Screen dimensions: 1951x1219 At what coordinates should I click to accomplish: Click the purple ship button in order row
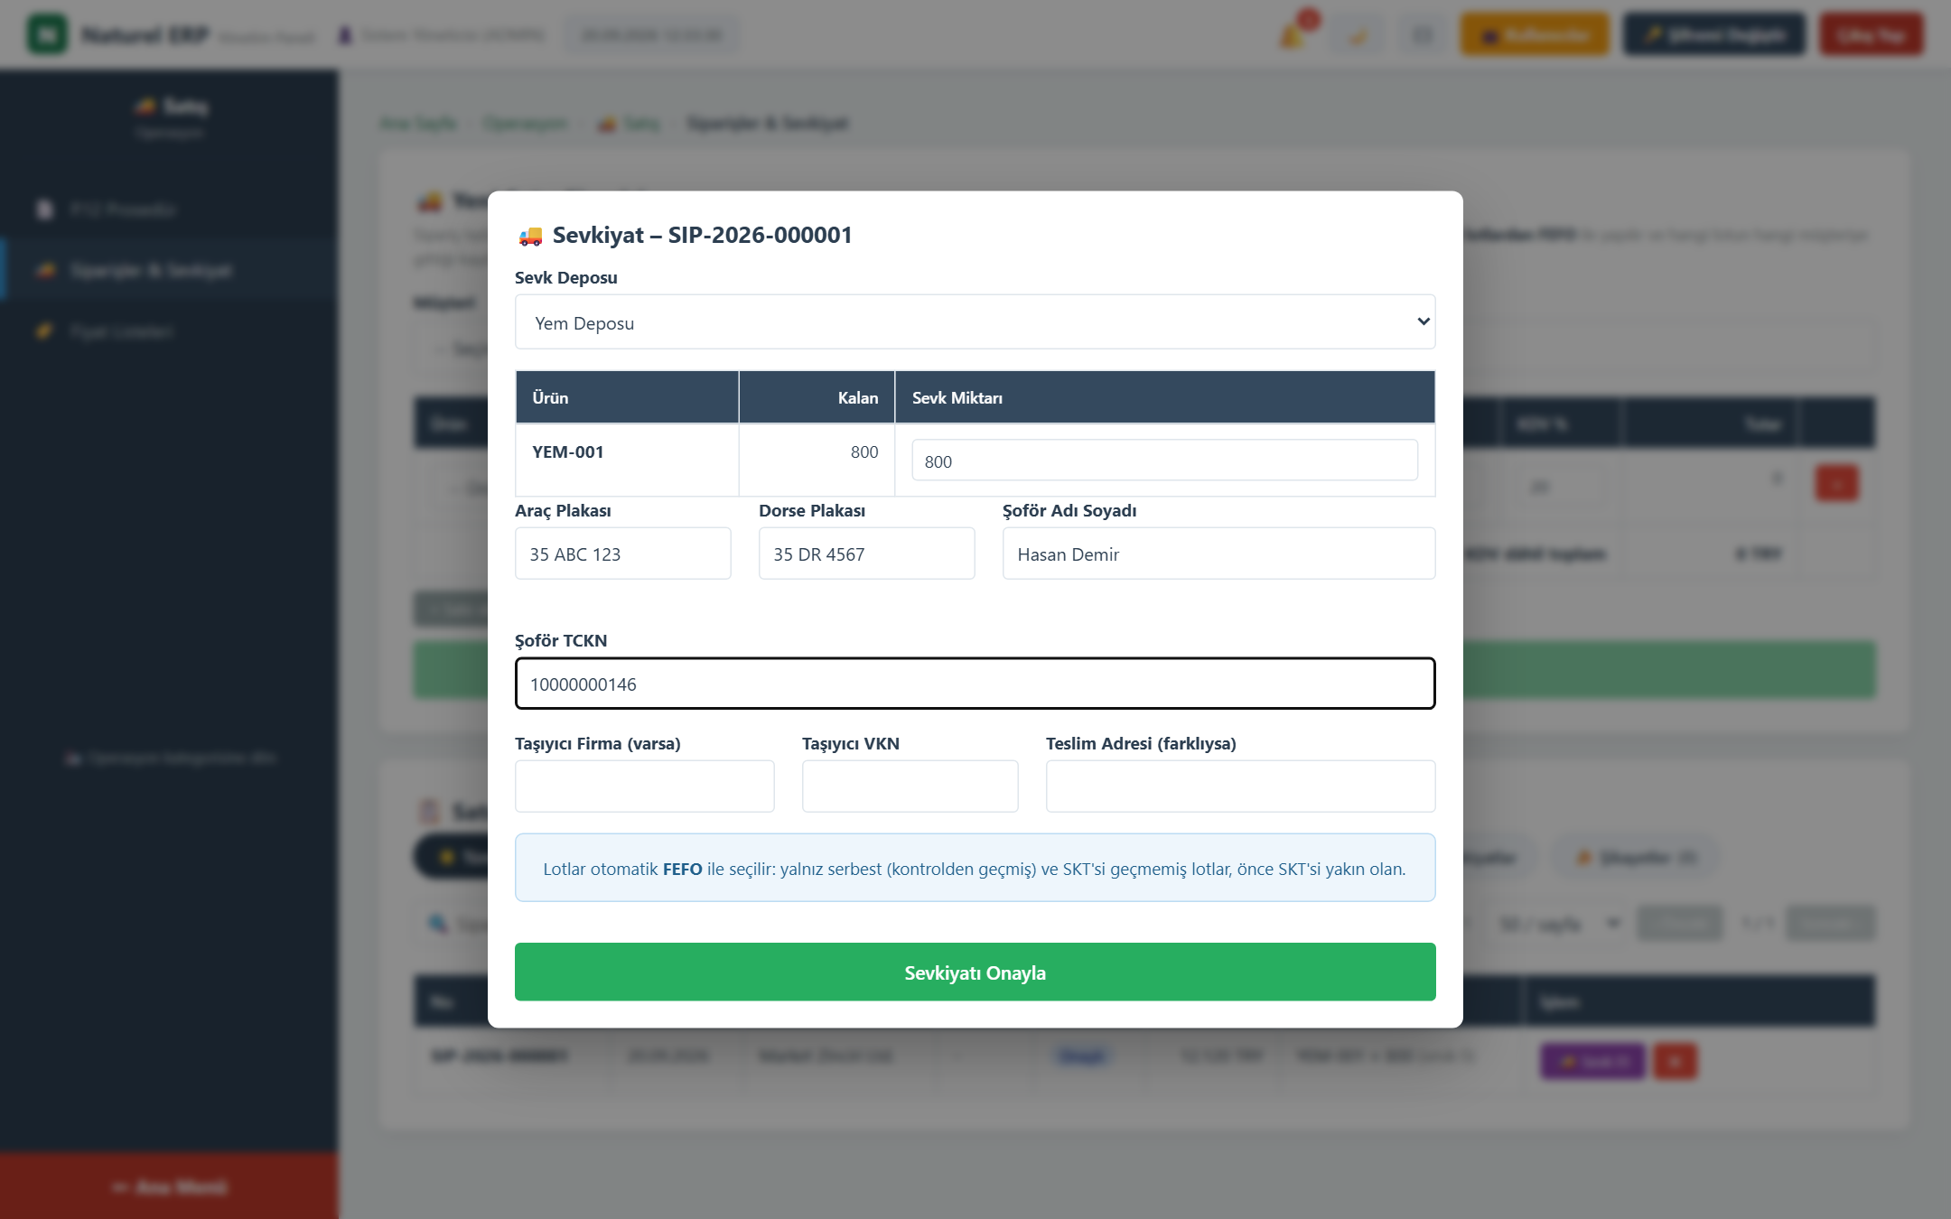(1592, 1061)
